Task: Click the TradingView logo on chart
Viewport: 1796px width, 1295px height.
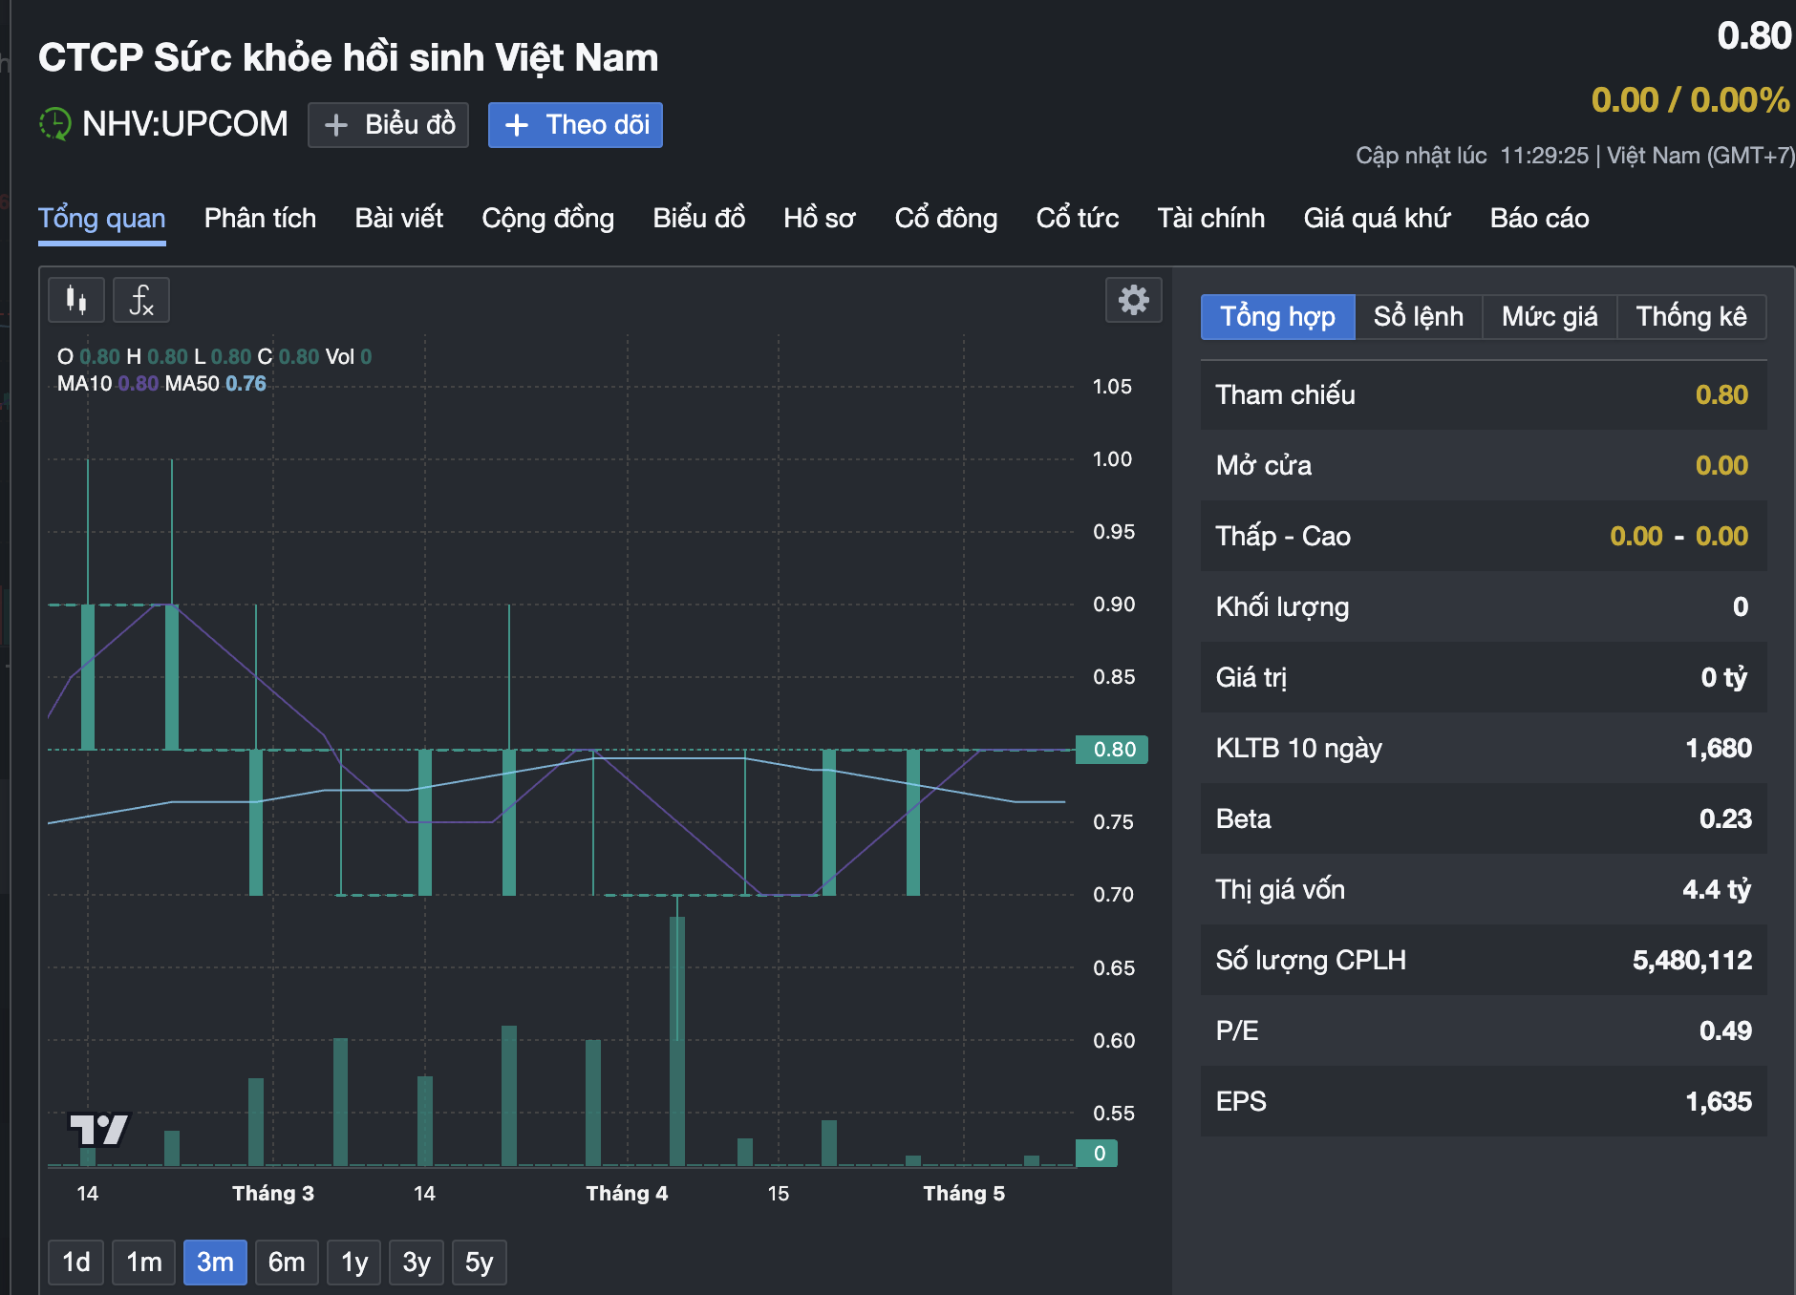Action: pos(98,1130)
